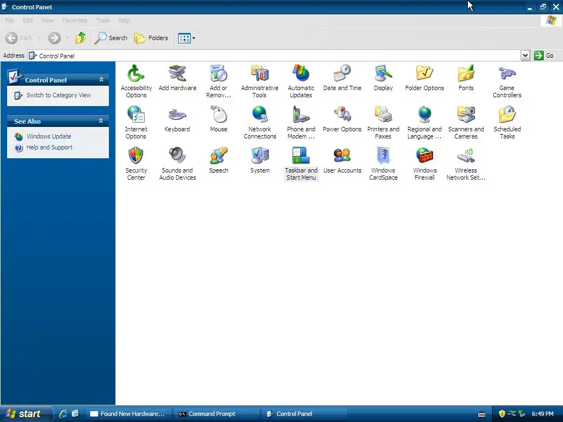Select Scanners and Cameras icon
Screen dimensions: 563x422
[466, 123]
